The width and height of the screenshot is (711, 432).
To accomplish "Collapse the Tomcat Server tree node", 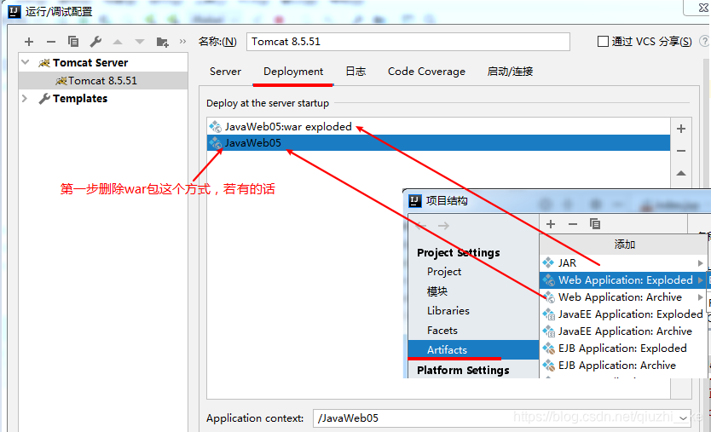I will [x=26, y=62].
